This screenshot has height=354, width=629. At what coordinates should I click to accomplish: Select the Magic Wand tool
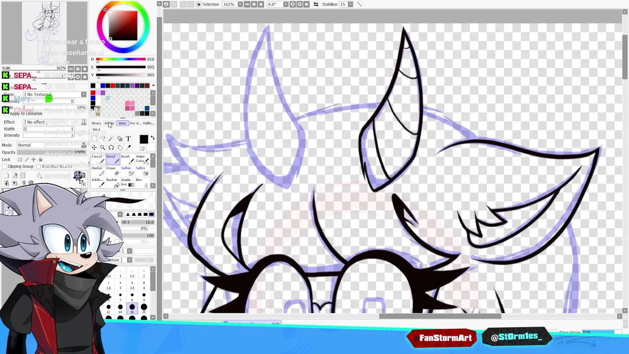point(111,139)
